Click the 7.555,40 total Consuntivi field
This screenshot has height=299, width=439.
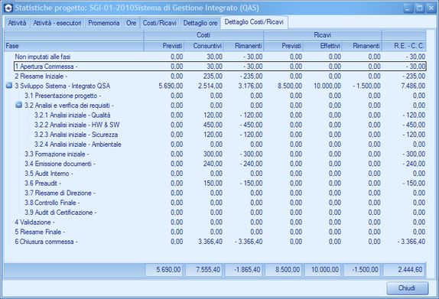pyautogui.click(x=203, y=270)
